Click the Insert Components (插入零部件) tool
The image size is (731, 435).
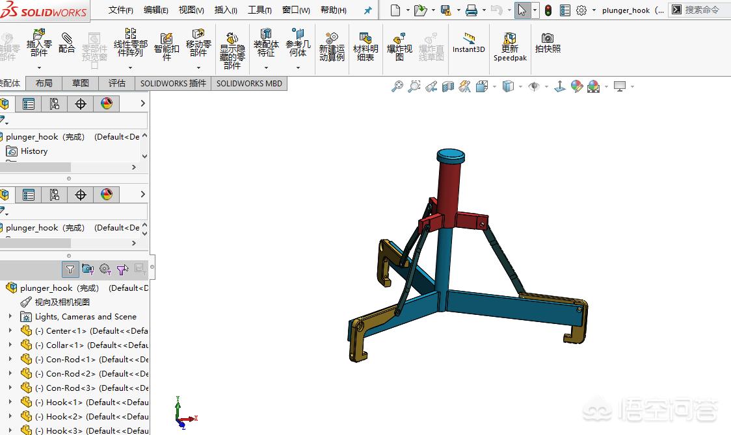pos(38,43)
